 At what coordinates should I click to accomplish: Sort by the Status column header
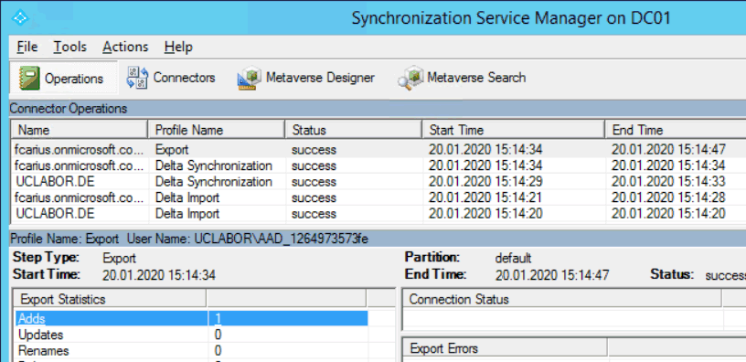[x=354, y=130]
